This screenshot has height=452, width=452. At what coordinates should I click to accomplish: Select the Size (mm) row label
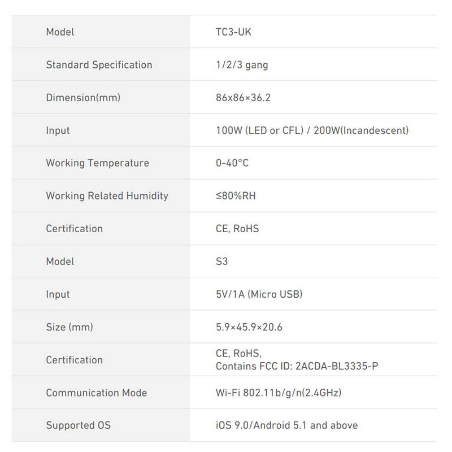(69, 327)
